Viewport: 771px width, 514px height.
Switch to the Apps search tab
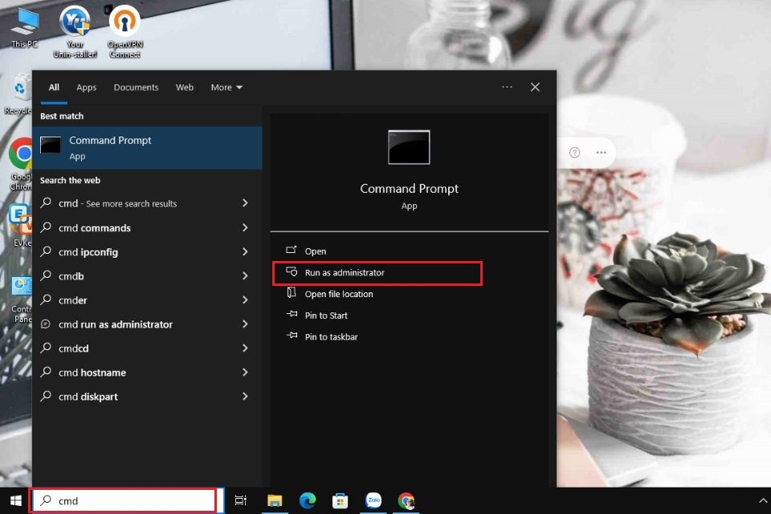pos(87,88)
